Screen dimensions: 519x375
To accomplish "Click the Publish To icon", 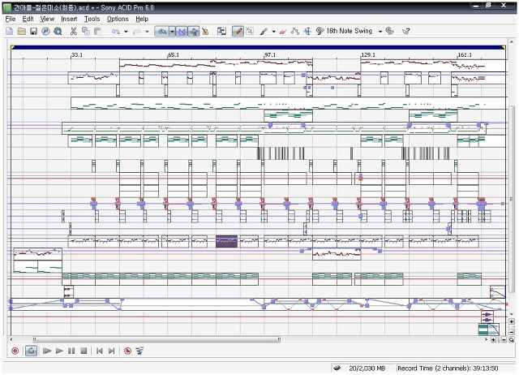I will (x=45, y=31).
